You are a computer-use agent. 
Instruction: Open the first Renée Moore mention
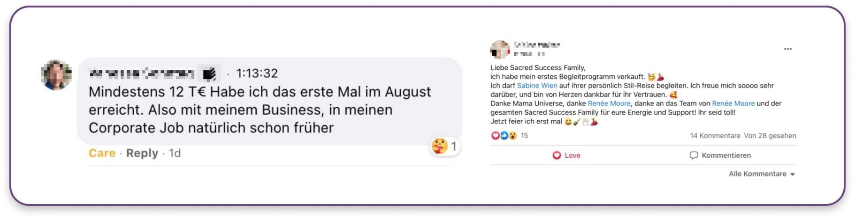609,103
